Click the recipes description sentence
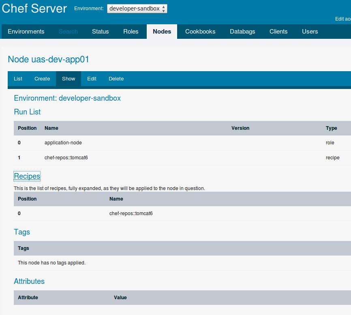The height and width of the screenshot is (315, 351). (109, 188)
